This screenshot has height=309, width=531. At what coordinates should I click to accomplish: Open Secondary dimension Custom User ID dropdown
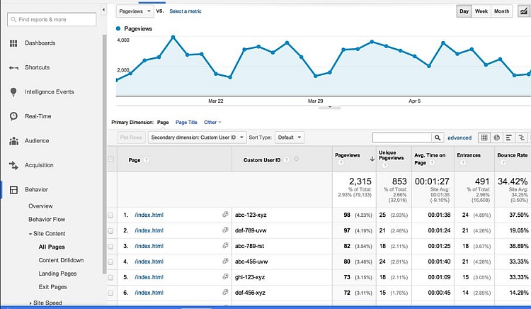point(198,137)
